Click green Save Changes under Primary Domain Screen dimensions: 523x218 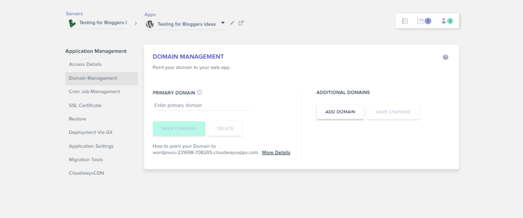coord(179,129)
